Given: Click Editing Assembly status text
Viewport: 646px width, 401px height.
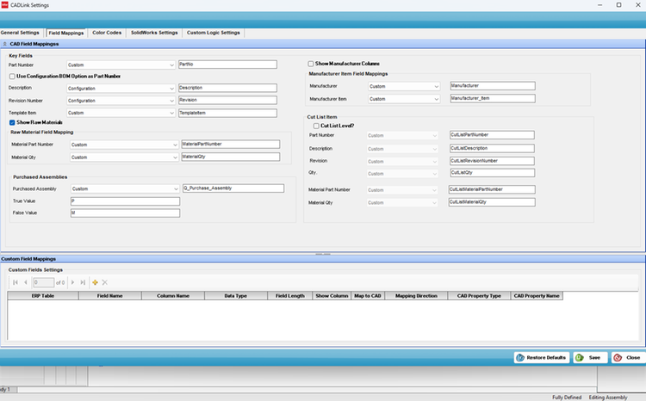Looking at the screenshot, I should coord(608,398).
